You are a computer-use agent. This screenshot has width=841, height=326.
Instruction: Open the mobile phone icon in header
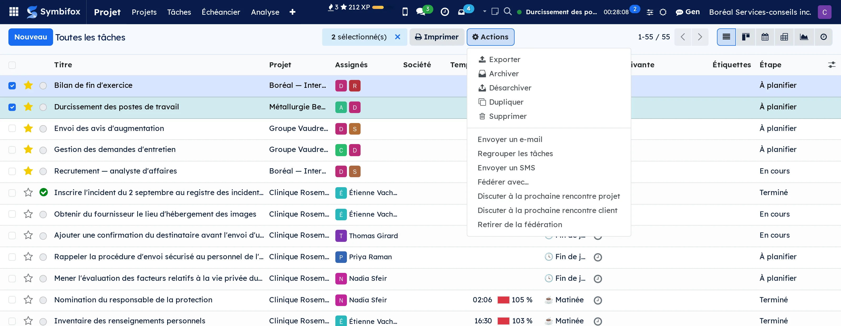(405, 12)
